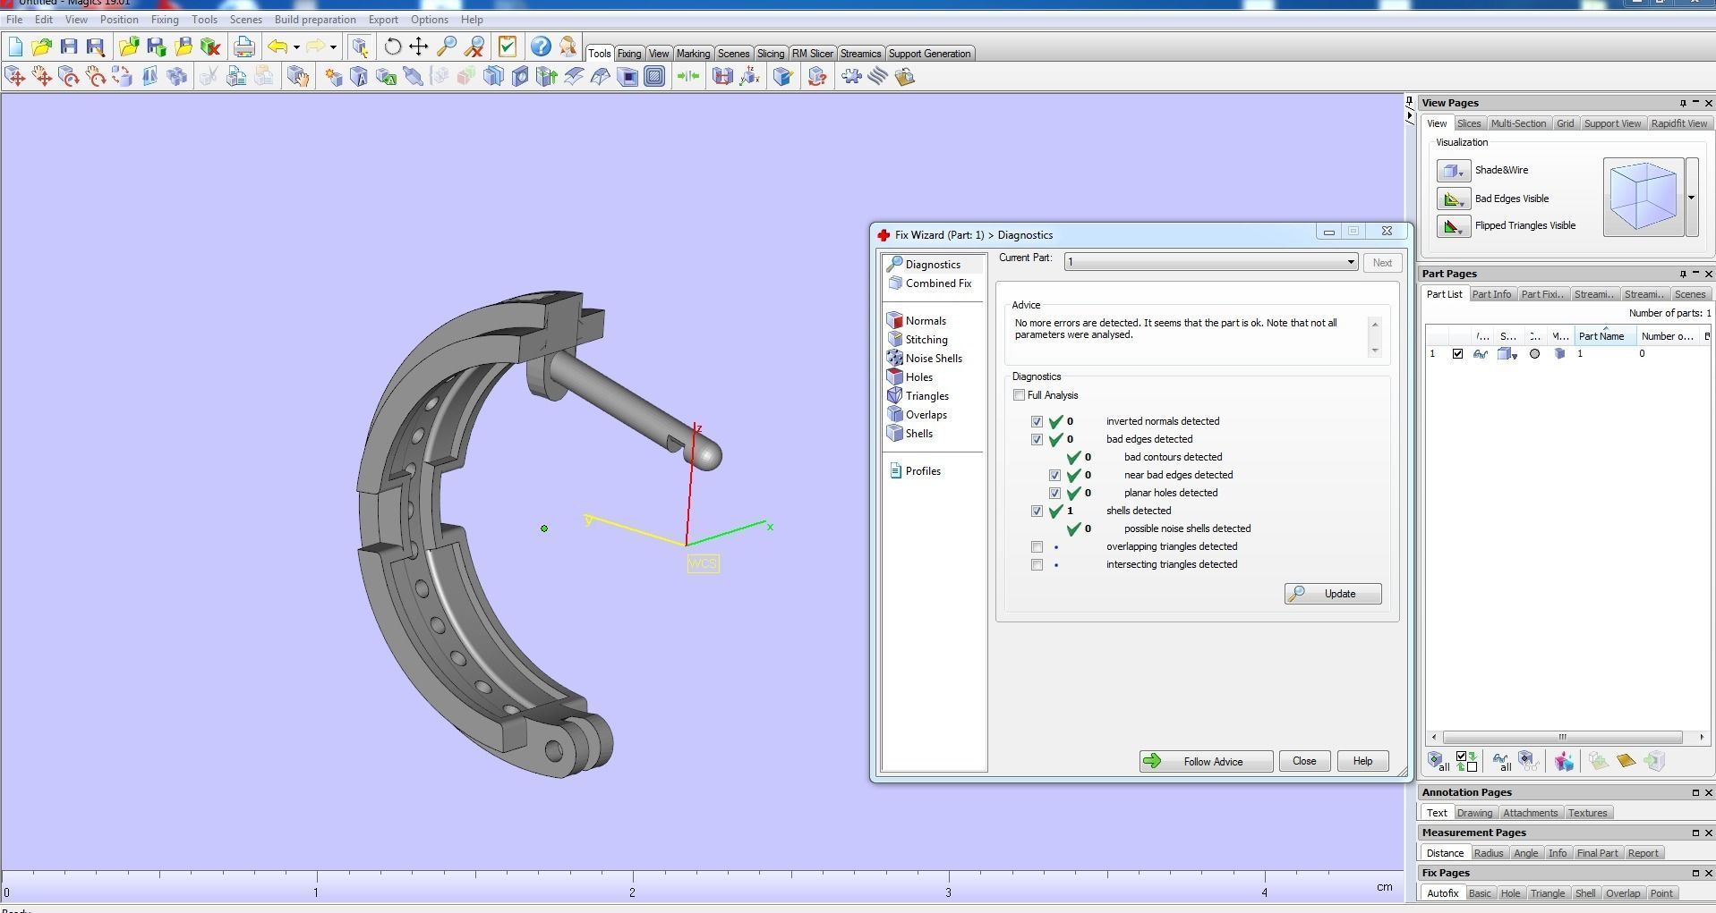Click the view orientation cube thumbnail
1716x913 pixels.
(x=1643, y=197)
